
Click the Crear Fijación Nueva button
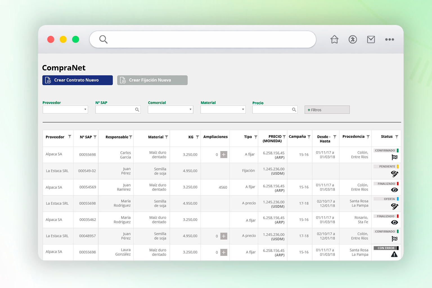point(152,80)
